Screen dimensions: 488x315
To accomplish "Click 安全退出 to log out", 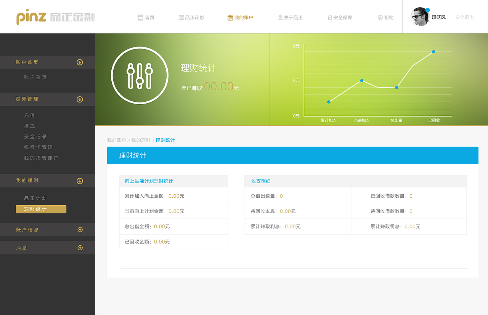I will point(464,17).
